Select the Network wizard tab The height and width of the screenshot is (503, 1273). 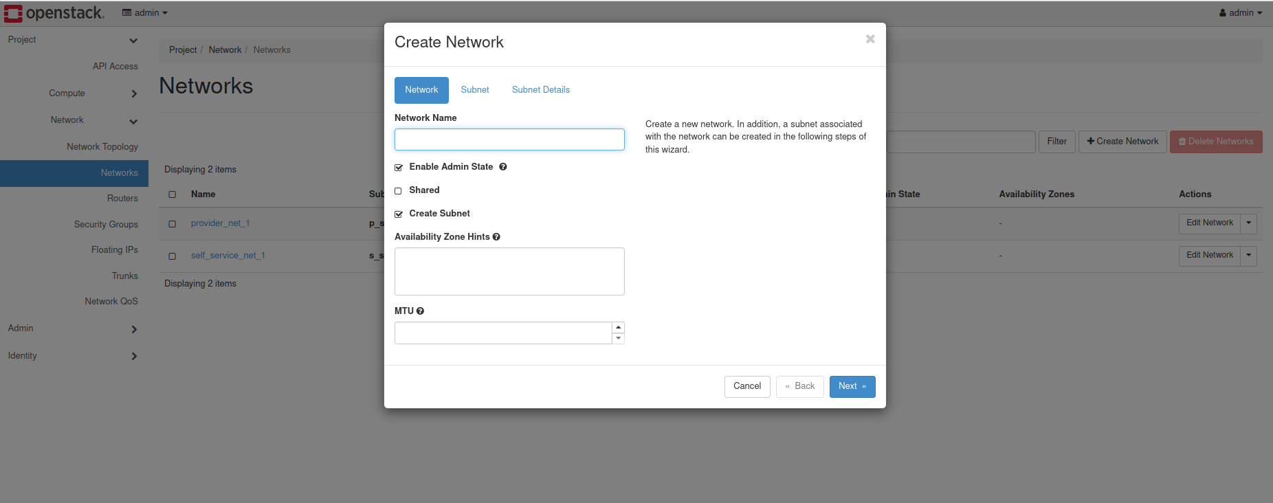(x=421, y=90)
